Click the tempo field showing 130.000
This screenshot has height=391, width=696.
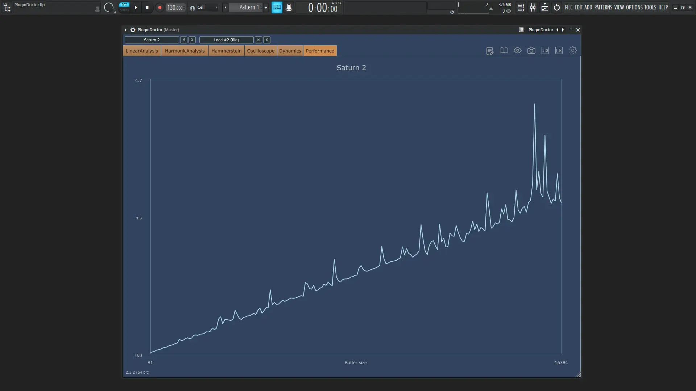pyautogui.click(x=175, y=7)
